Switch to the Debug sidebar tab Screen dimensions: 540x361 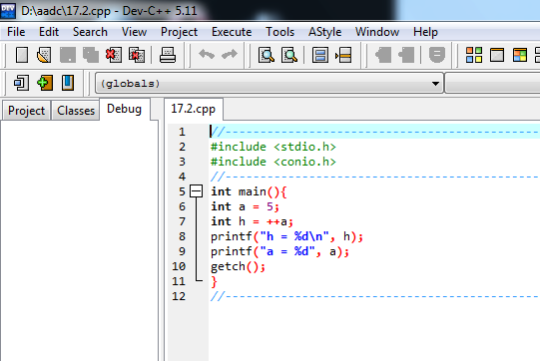[x=125, y=109]
